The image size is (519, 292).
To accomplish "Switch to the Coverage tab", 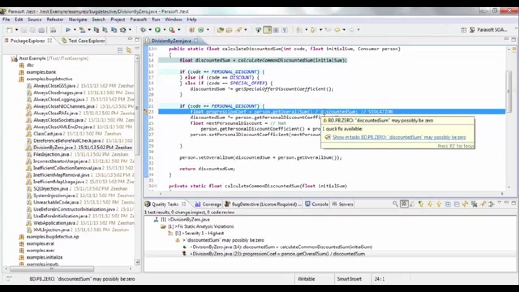I will pos(208,204).
